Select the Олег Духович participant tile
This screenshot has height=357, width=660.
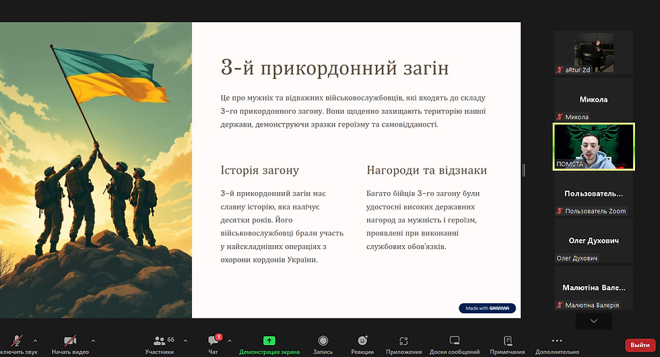point(593,241)
